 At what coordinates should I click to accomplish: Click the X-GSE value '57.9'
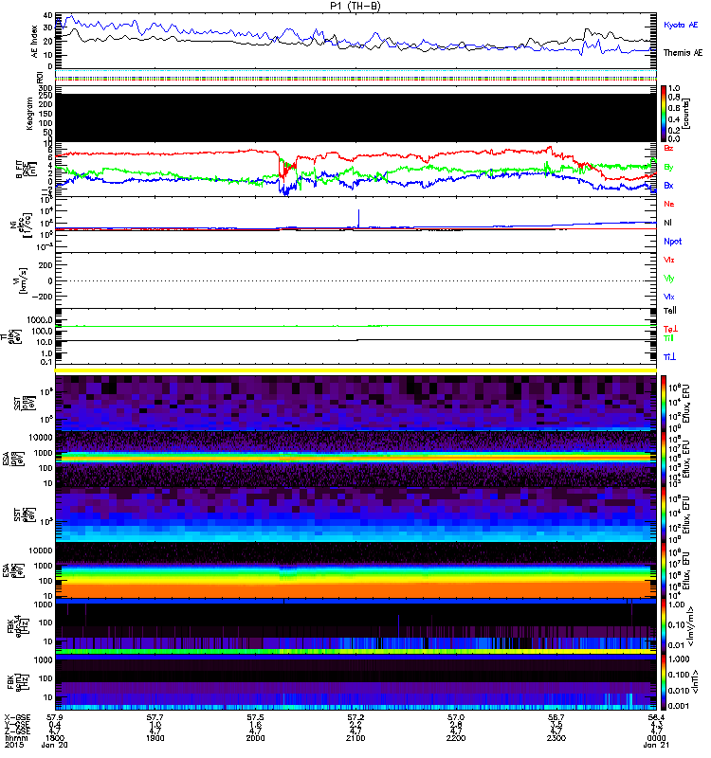tap(55, 717)
